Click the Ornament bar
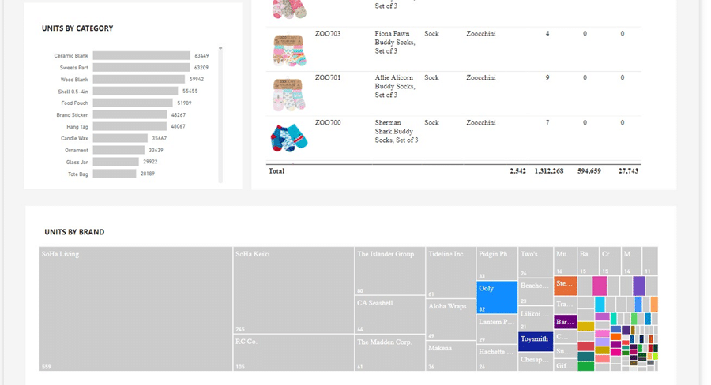 point(118,150)
